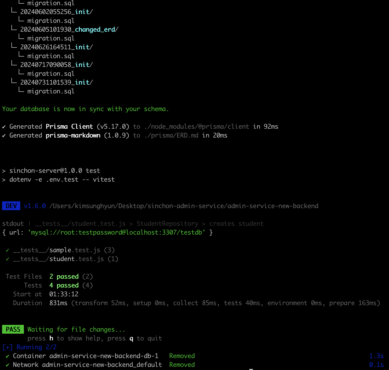The width and height of the screenshot is (389, 370).
Task: Click the checkmark next to student.test.js
Action: 8,259
